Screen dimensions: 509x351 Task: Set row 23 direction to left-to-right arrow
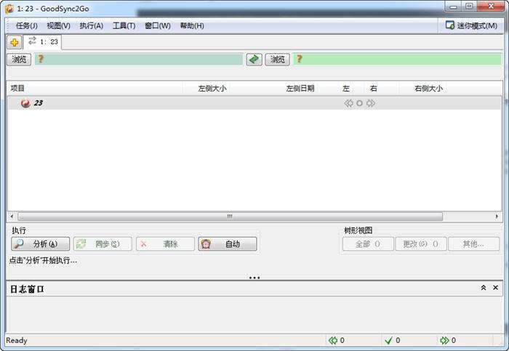[x=370, y=103]
